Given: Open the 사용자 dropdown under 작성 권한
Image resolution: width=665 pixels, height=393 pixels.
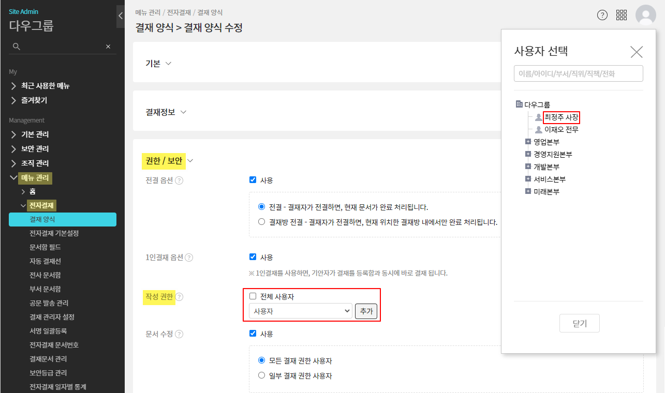Looking at the screenshot, I should click(300, 311).
